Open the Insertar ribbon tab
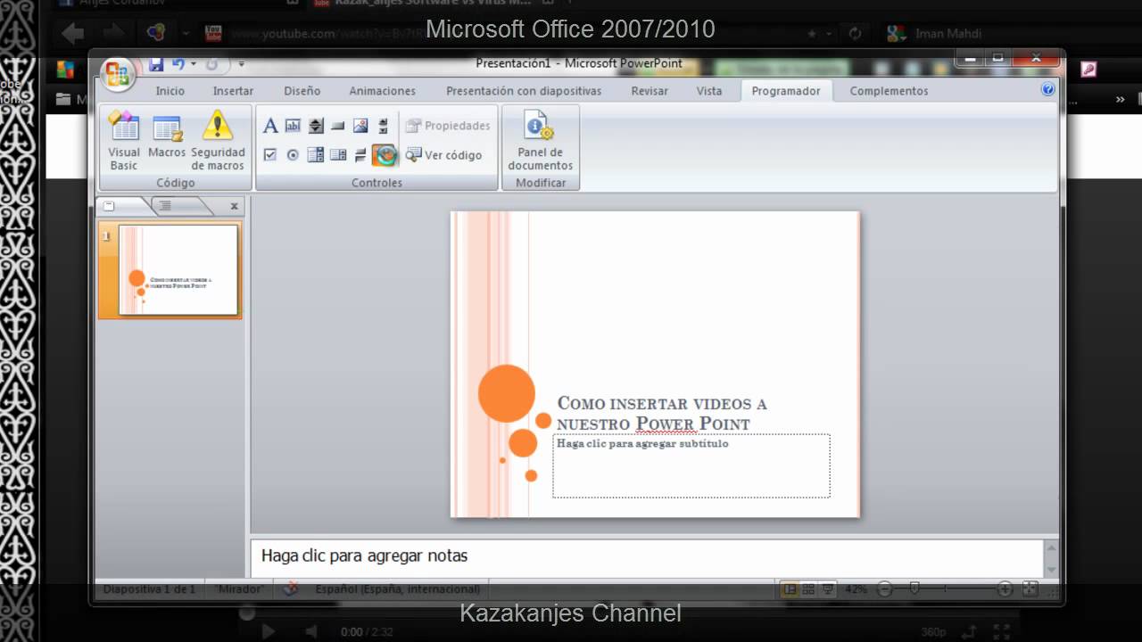The height and width of the screenshot is (642, 1142). click(x=233, y=91)
